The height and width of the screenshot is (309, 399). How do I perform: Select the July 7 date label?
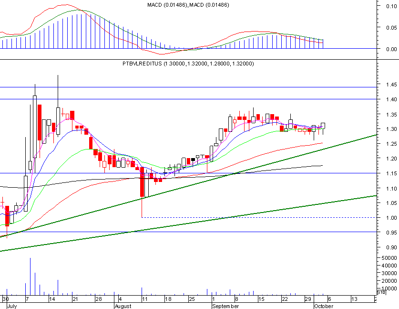[27, 299]
